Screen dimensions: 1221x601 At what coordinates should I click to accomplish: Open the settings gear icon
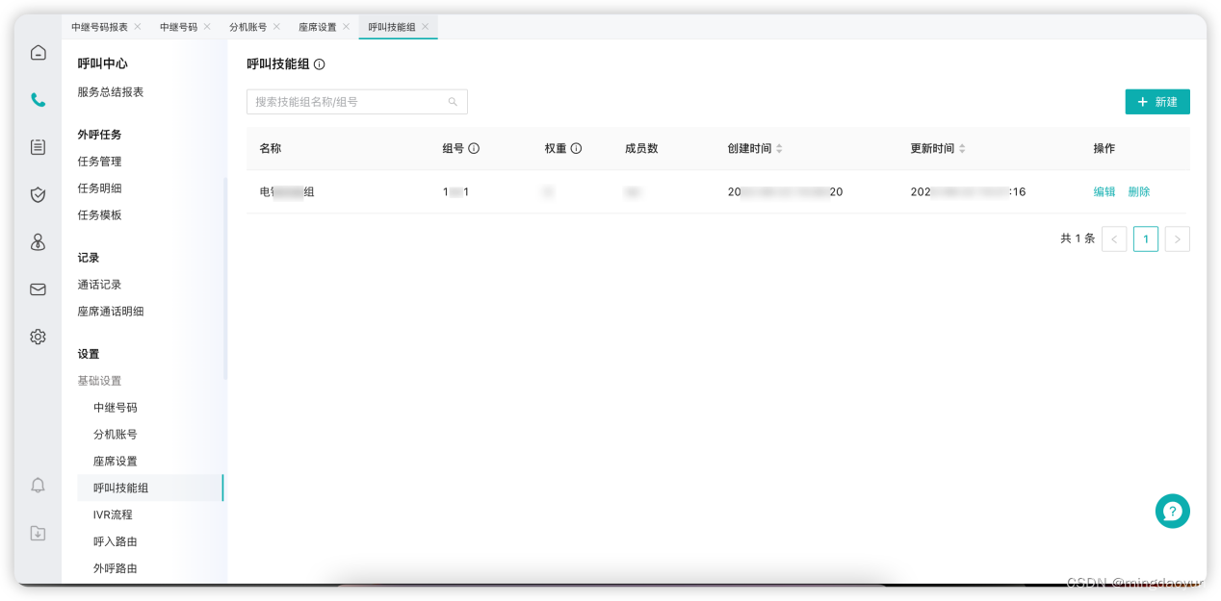(x=38, y=337)
